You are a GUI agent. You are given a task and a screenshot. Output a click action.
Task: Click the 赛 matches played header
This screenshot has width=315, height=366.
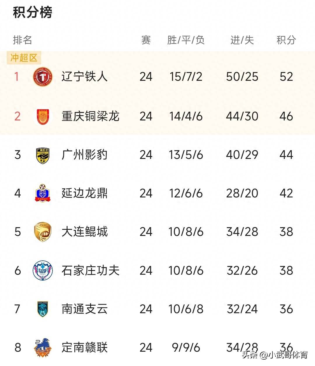(x=146, y=40)
